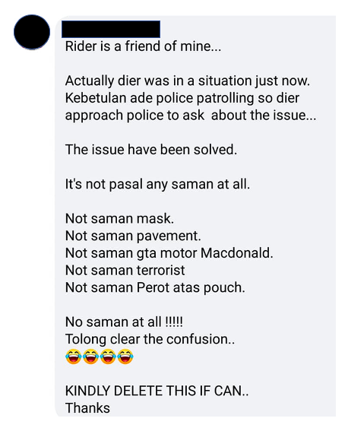
Task: Click the 'Not saman terrorist' line
Action: (125, 270)
